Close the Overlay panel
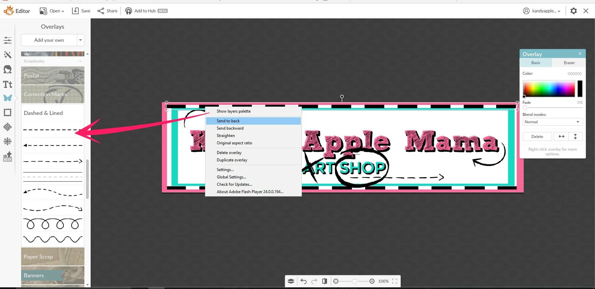 pos(580,53)
